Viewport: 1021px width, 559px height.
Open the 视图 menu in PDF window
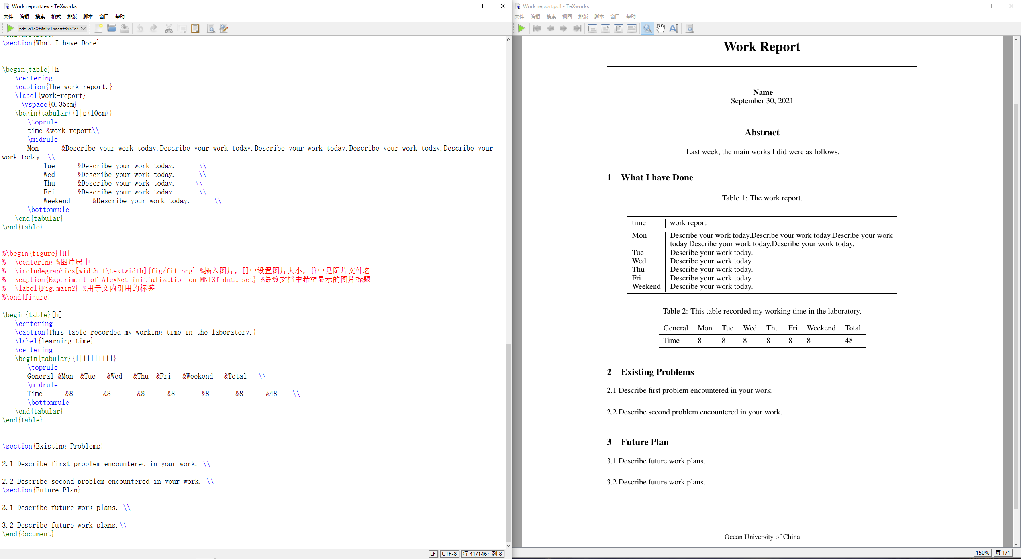(x=567, y=16)
